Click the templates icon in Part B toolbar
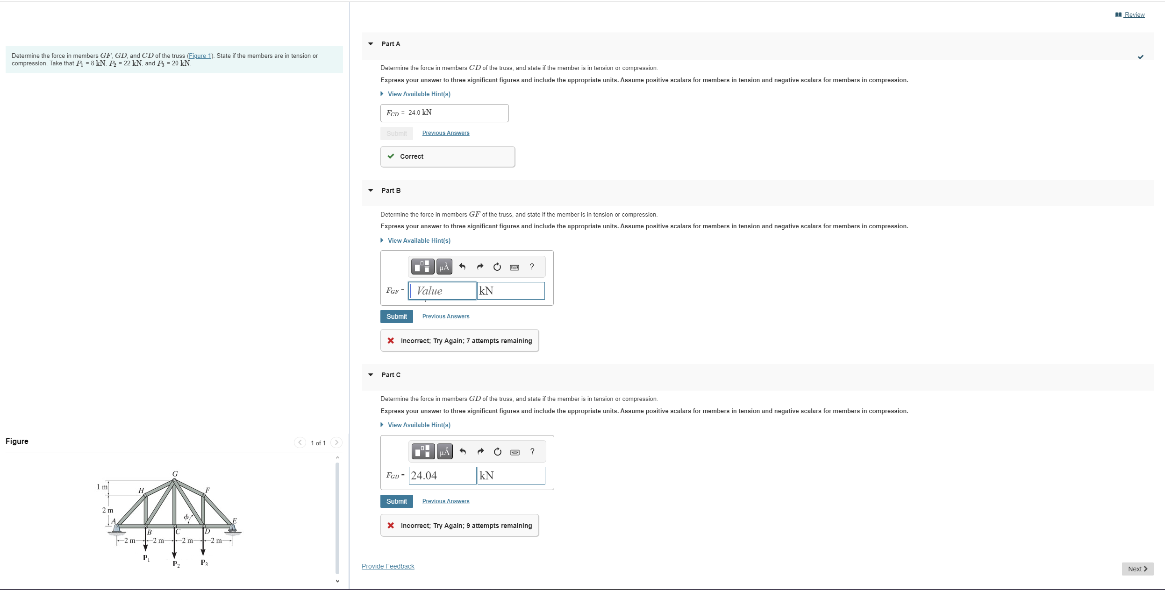Screen dimensions: 1165x590 click(422, 267)
